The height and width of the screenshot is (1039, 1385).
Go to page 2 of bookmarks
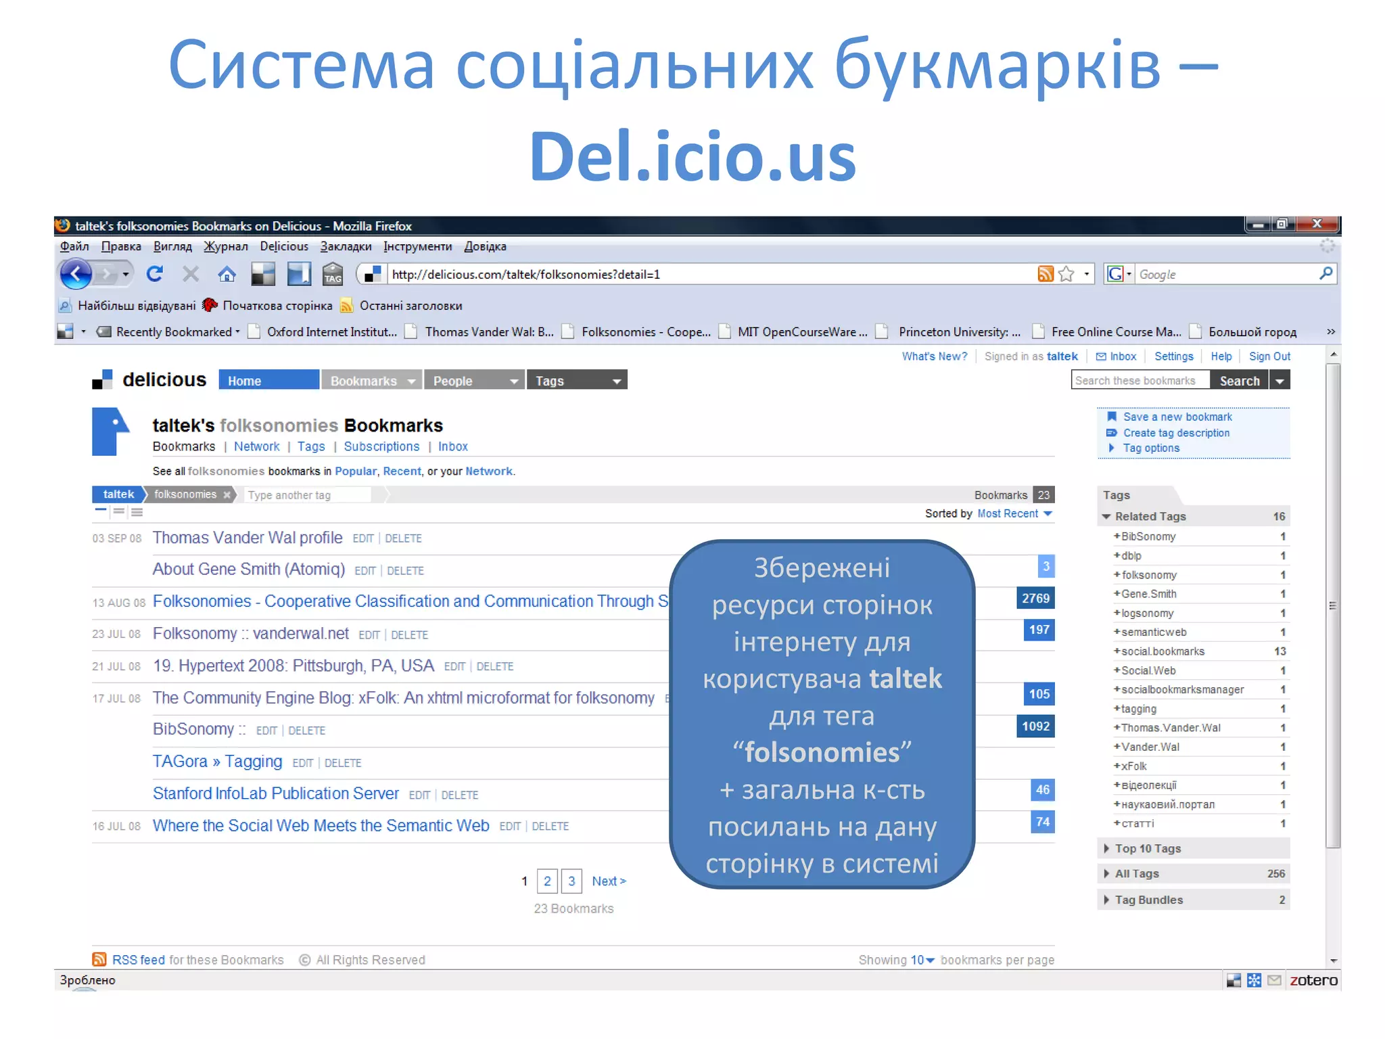click(547, 881)
